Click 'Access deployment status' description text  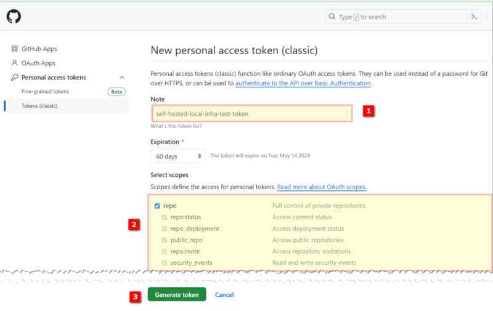(x=308, y=228)
